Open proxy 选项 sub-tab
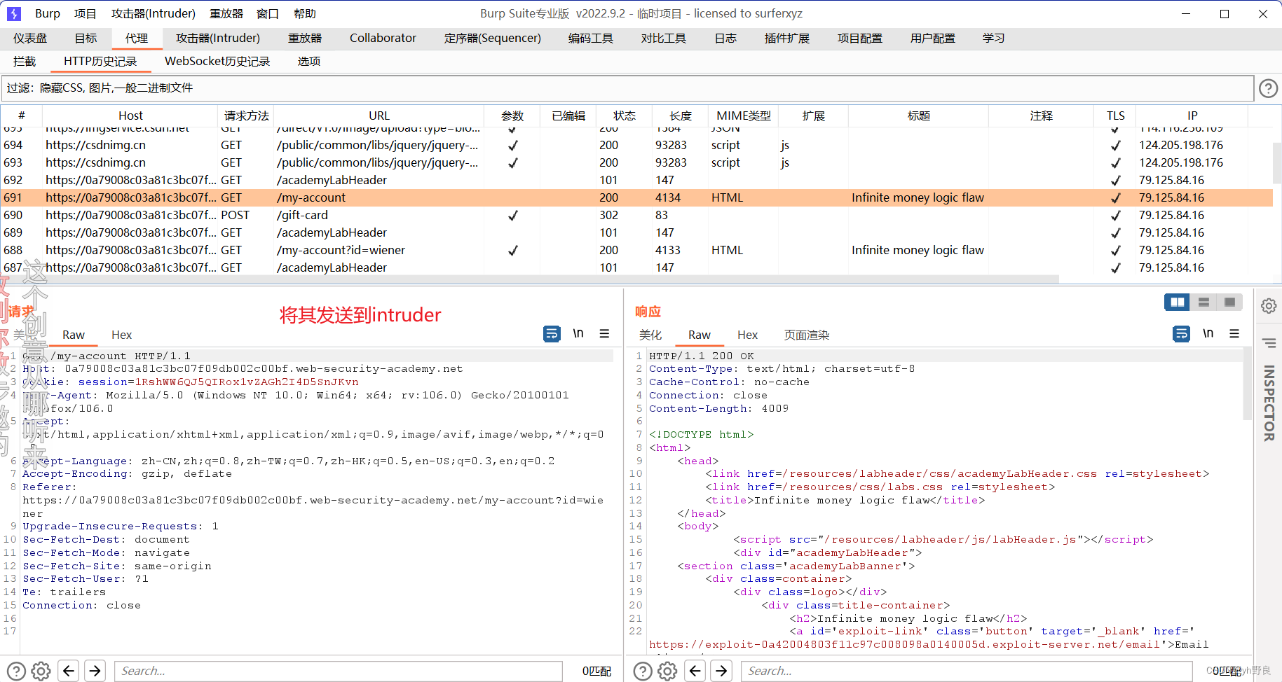This screenshot has height=682, width=1282. 309,62
